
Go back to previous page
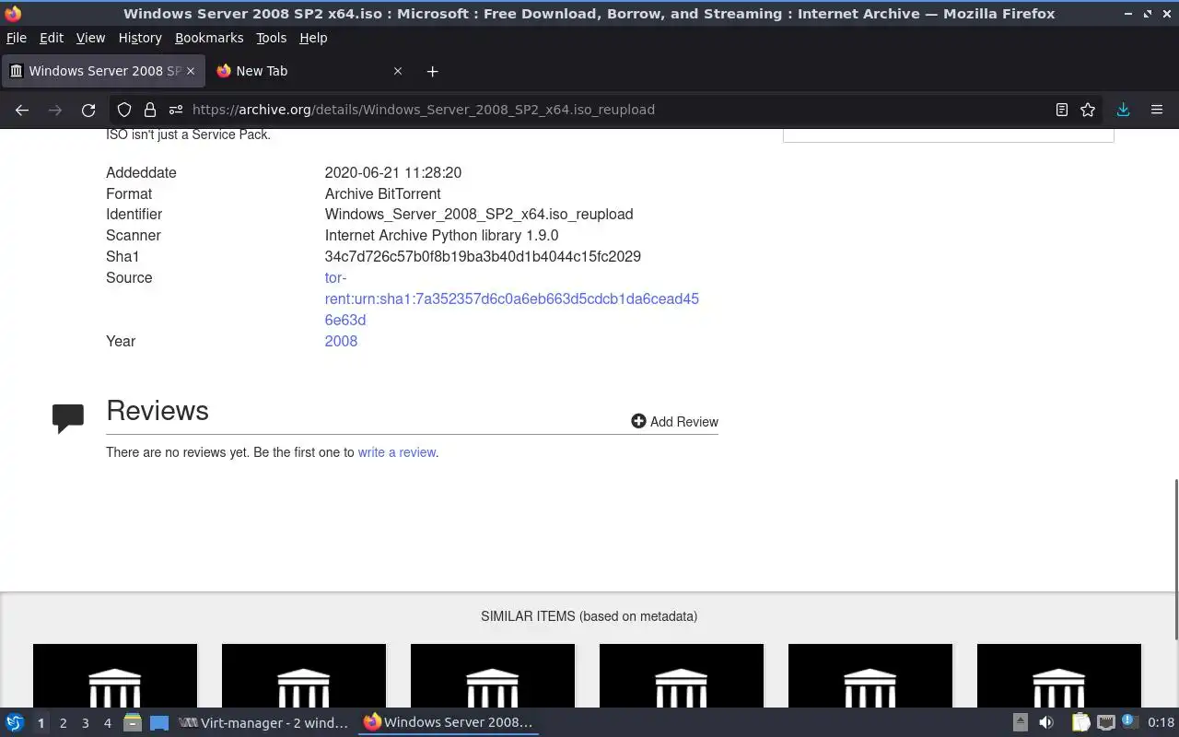click(x=22, y=110)
